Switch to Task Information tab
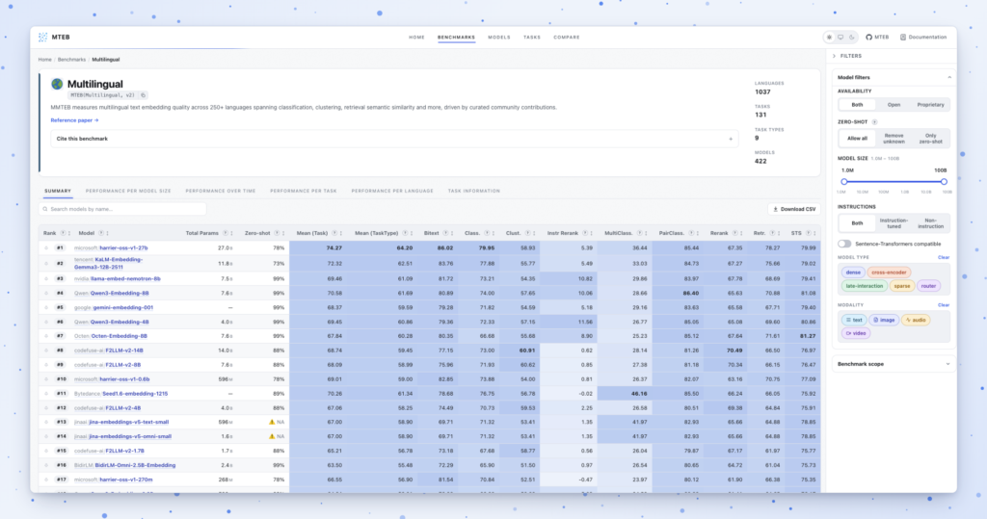The width and height of the screenshot is (987, 519). point(474,191)
